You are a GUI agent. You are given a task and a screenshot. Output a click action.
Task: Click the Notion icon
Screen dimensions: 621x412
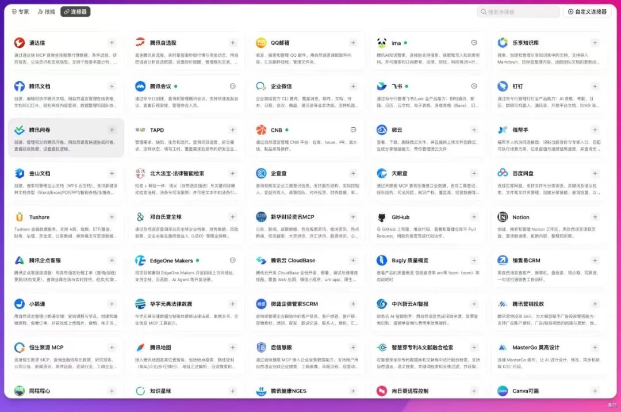point(503,217)
